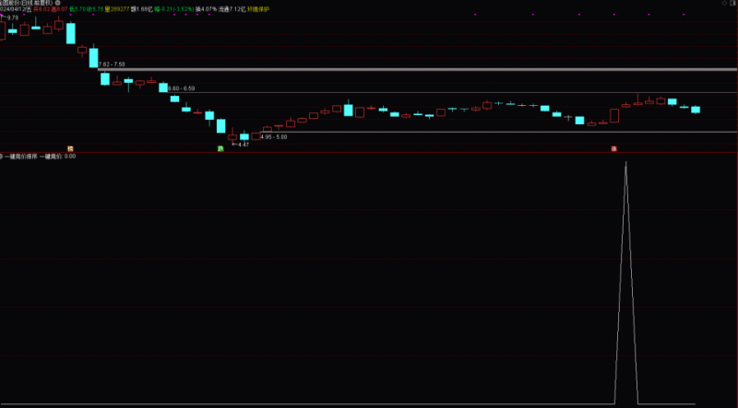Click the settings icon beside the stock title
Screen dimensions: 738x408
pyautogui.click(x=58, y=3)
